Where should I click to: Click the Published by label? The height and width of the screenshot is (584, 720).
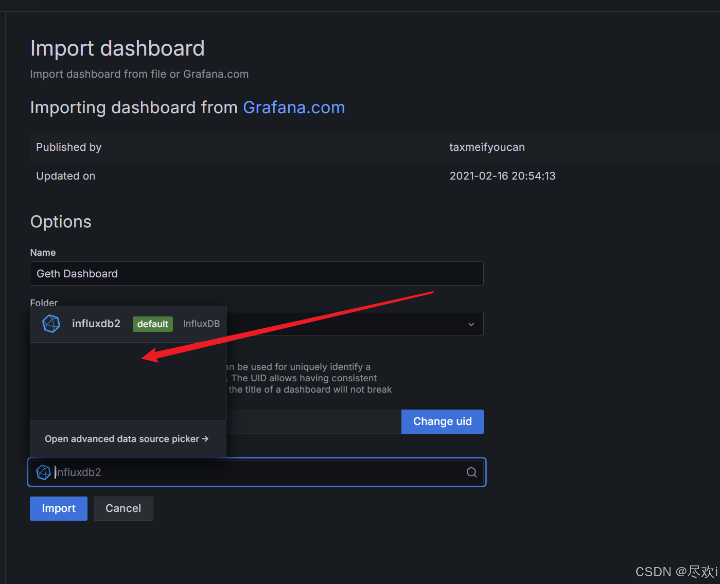point(69,147)
